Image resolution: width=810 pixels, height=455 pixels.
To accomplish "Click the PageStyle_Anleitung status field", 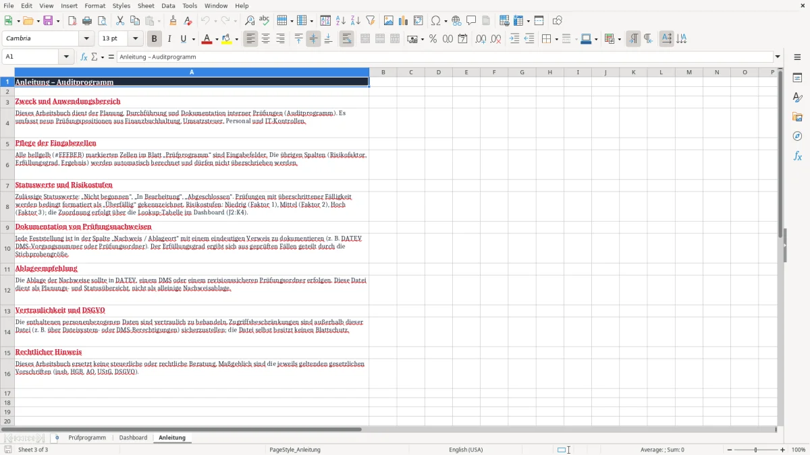I will tap(295, 450).
